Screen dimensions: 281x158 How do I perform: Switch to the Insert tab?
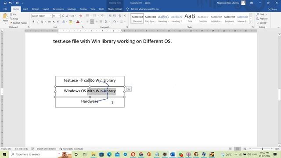[25, 9]
